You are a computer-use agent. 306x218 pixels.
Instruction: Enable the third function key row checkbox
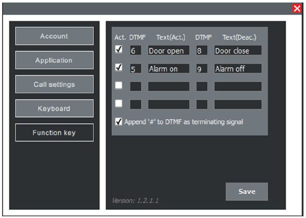point(119,85)
